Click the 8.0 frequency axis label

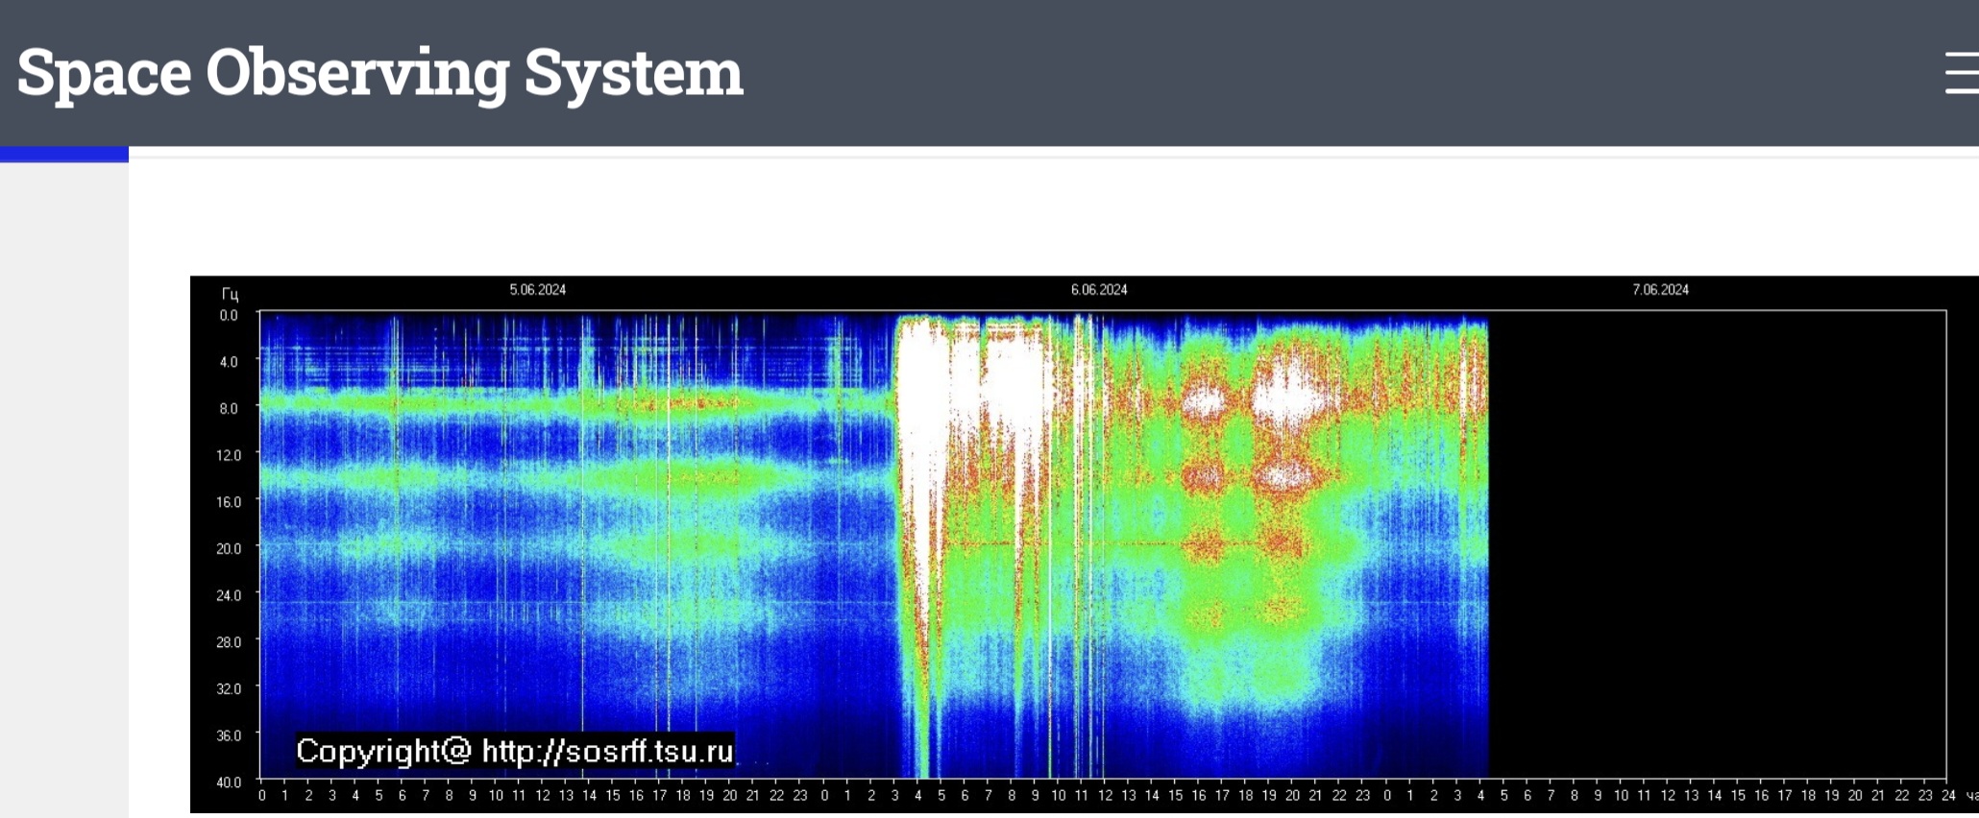click(x=229, y=408)
